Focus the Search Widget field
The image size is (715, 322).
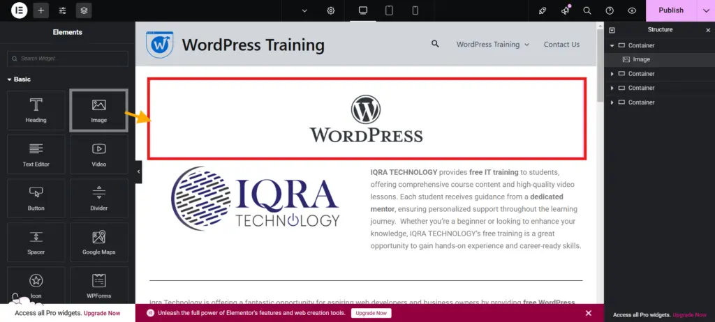coord(68,59)
